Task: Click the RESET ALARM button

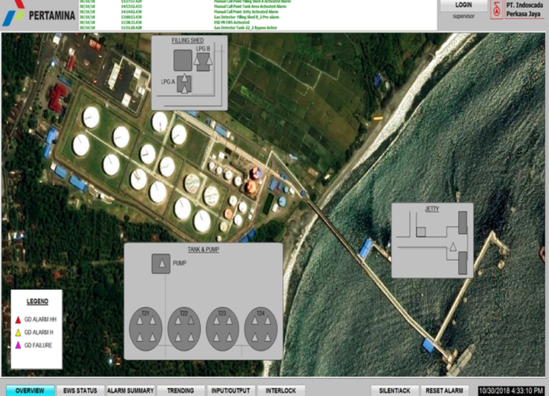Action: point(444,391)
